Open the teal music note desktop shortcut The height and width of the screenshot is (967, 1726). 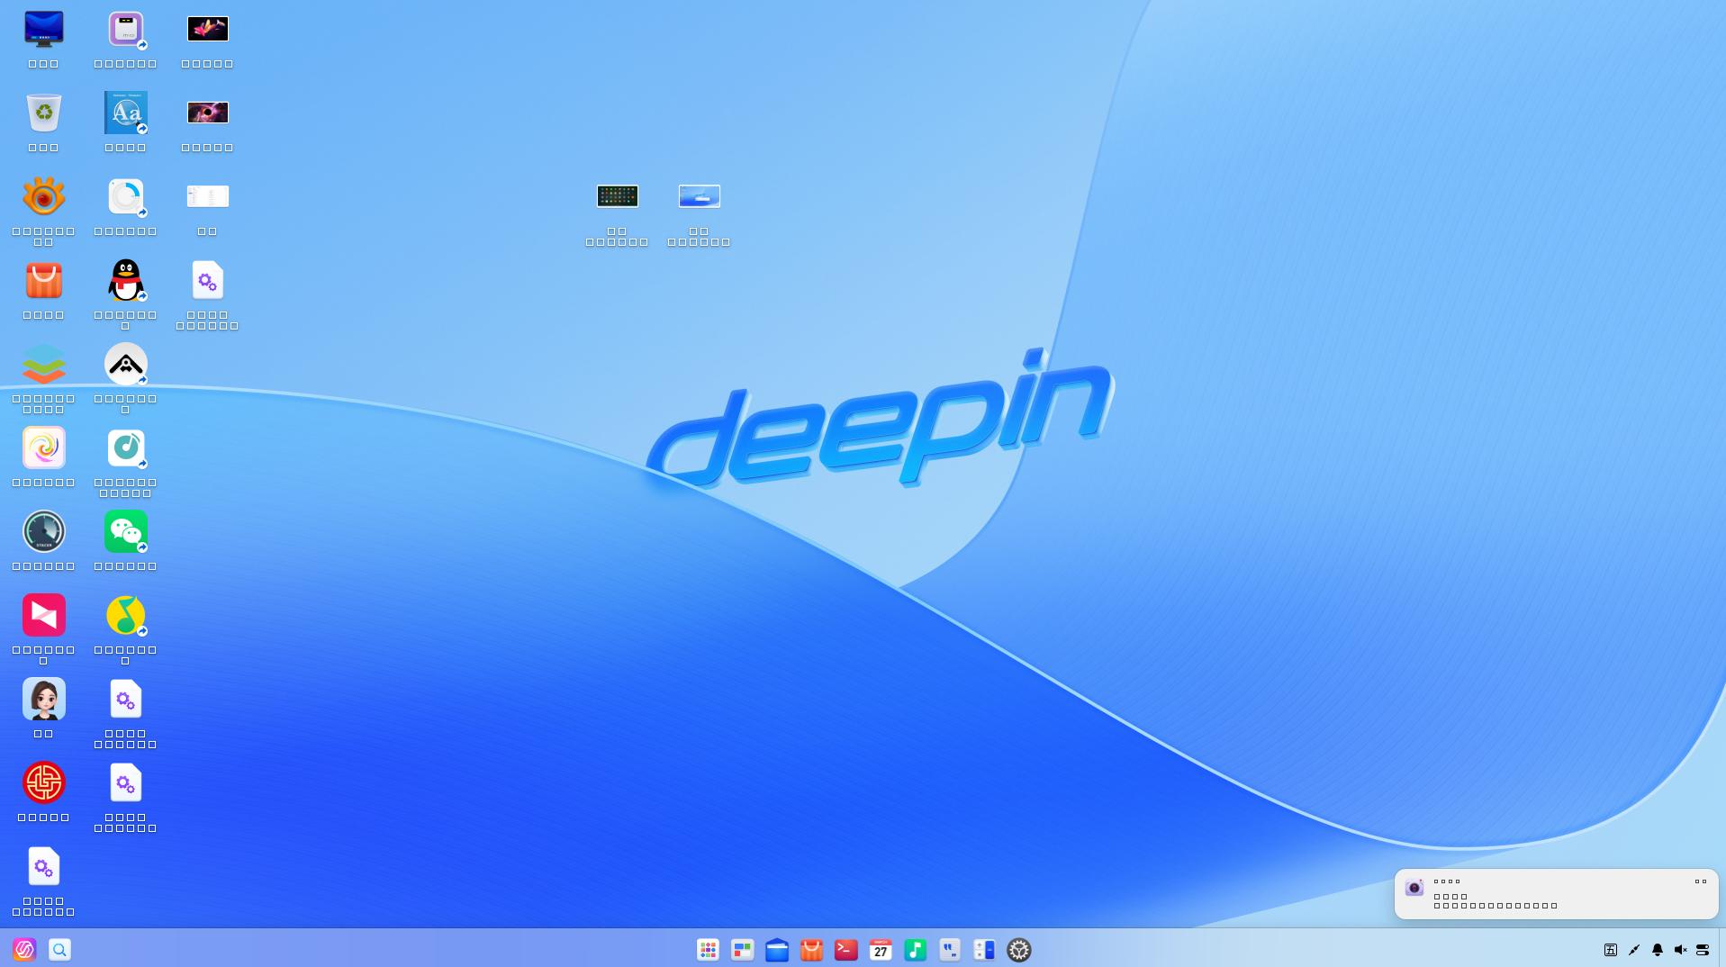click(x=125, y=447)
